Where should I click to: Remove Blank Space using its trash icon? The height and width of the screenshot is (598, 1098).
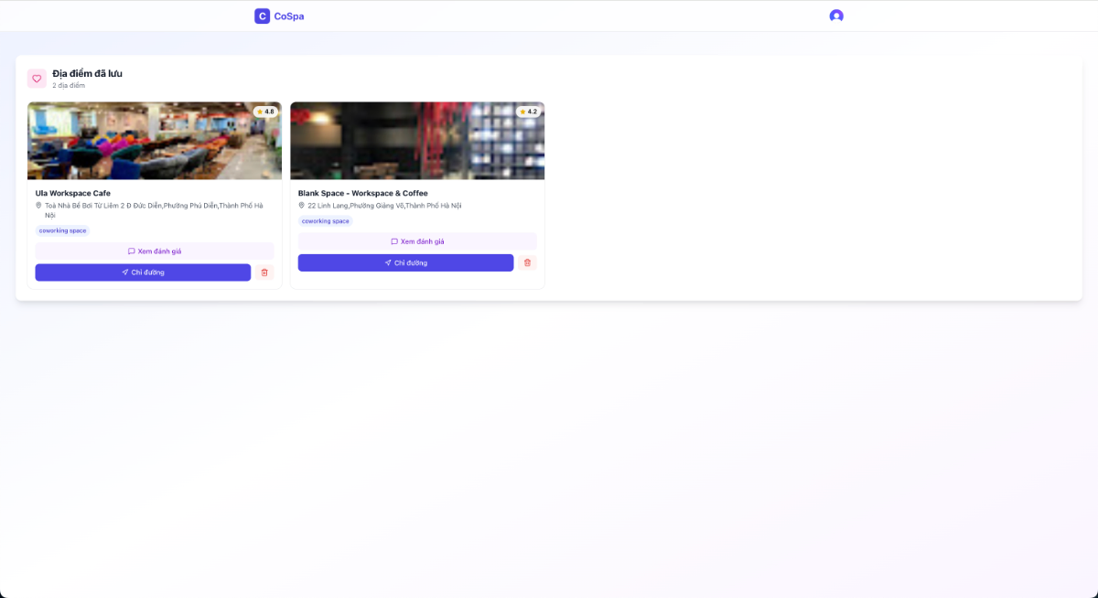click(x=527, y=262)
